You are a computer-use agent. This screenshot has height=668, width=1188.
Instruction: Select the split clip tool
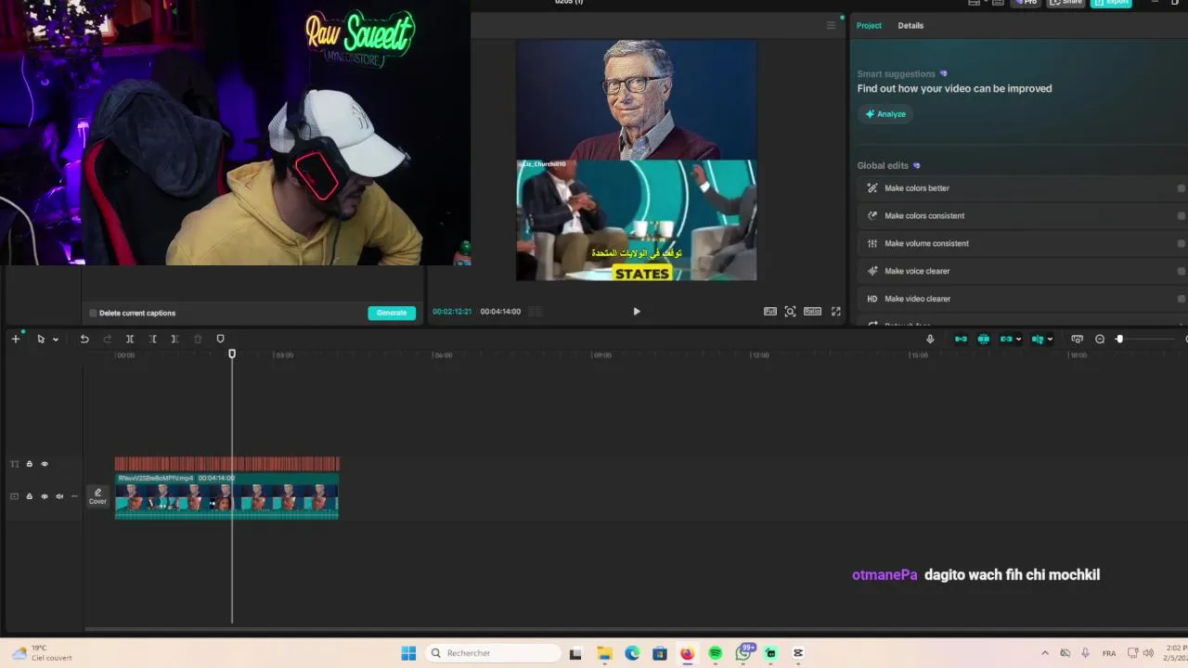tap(130, 340)
